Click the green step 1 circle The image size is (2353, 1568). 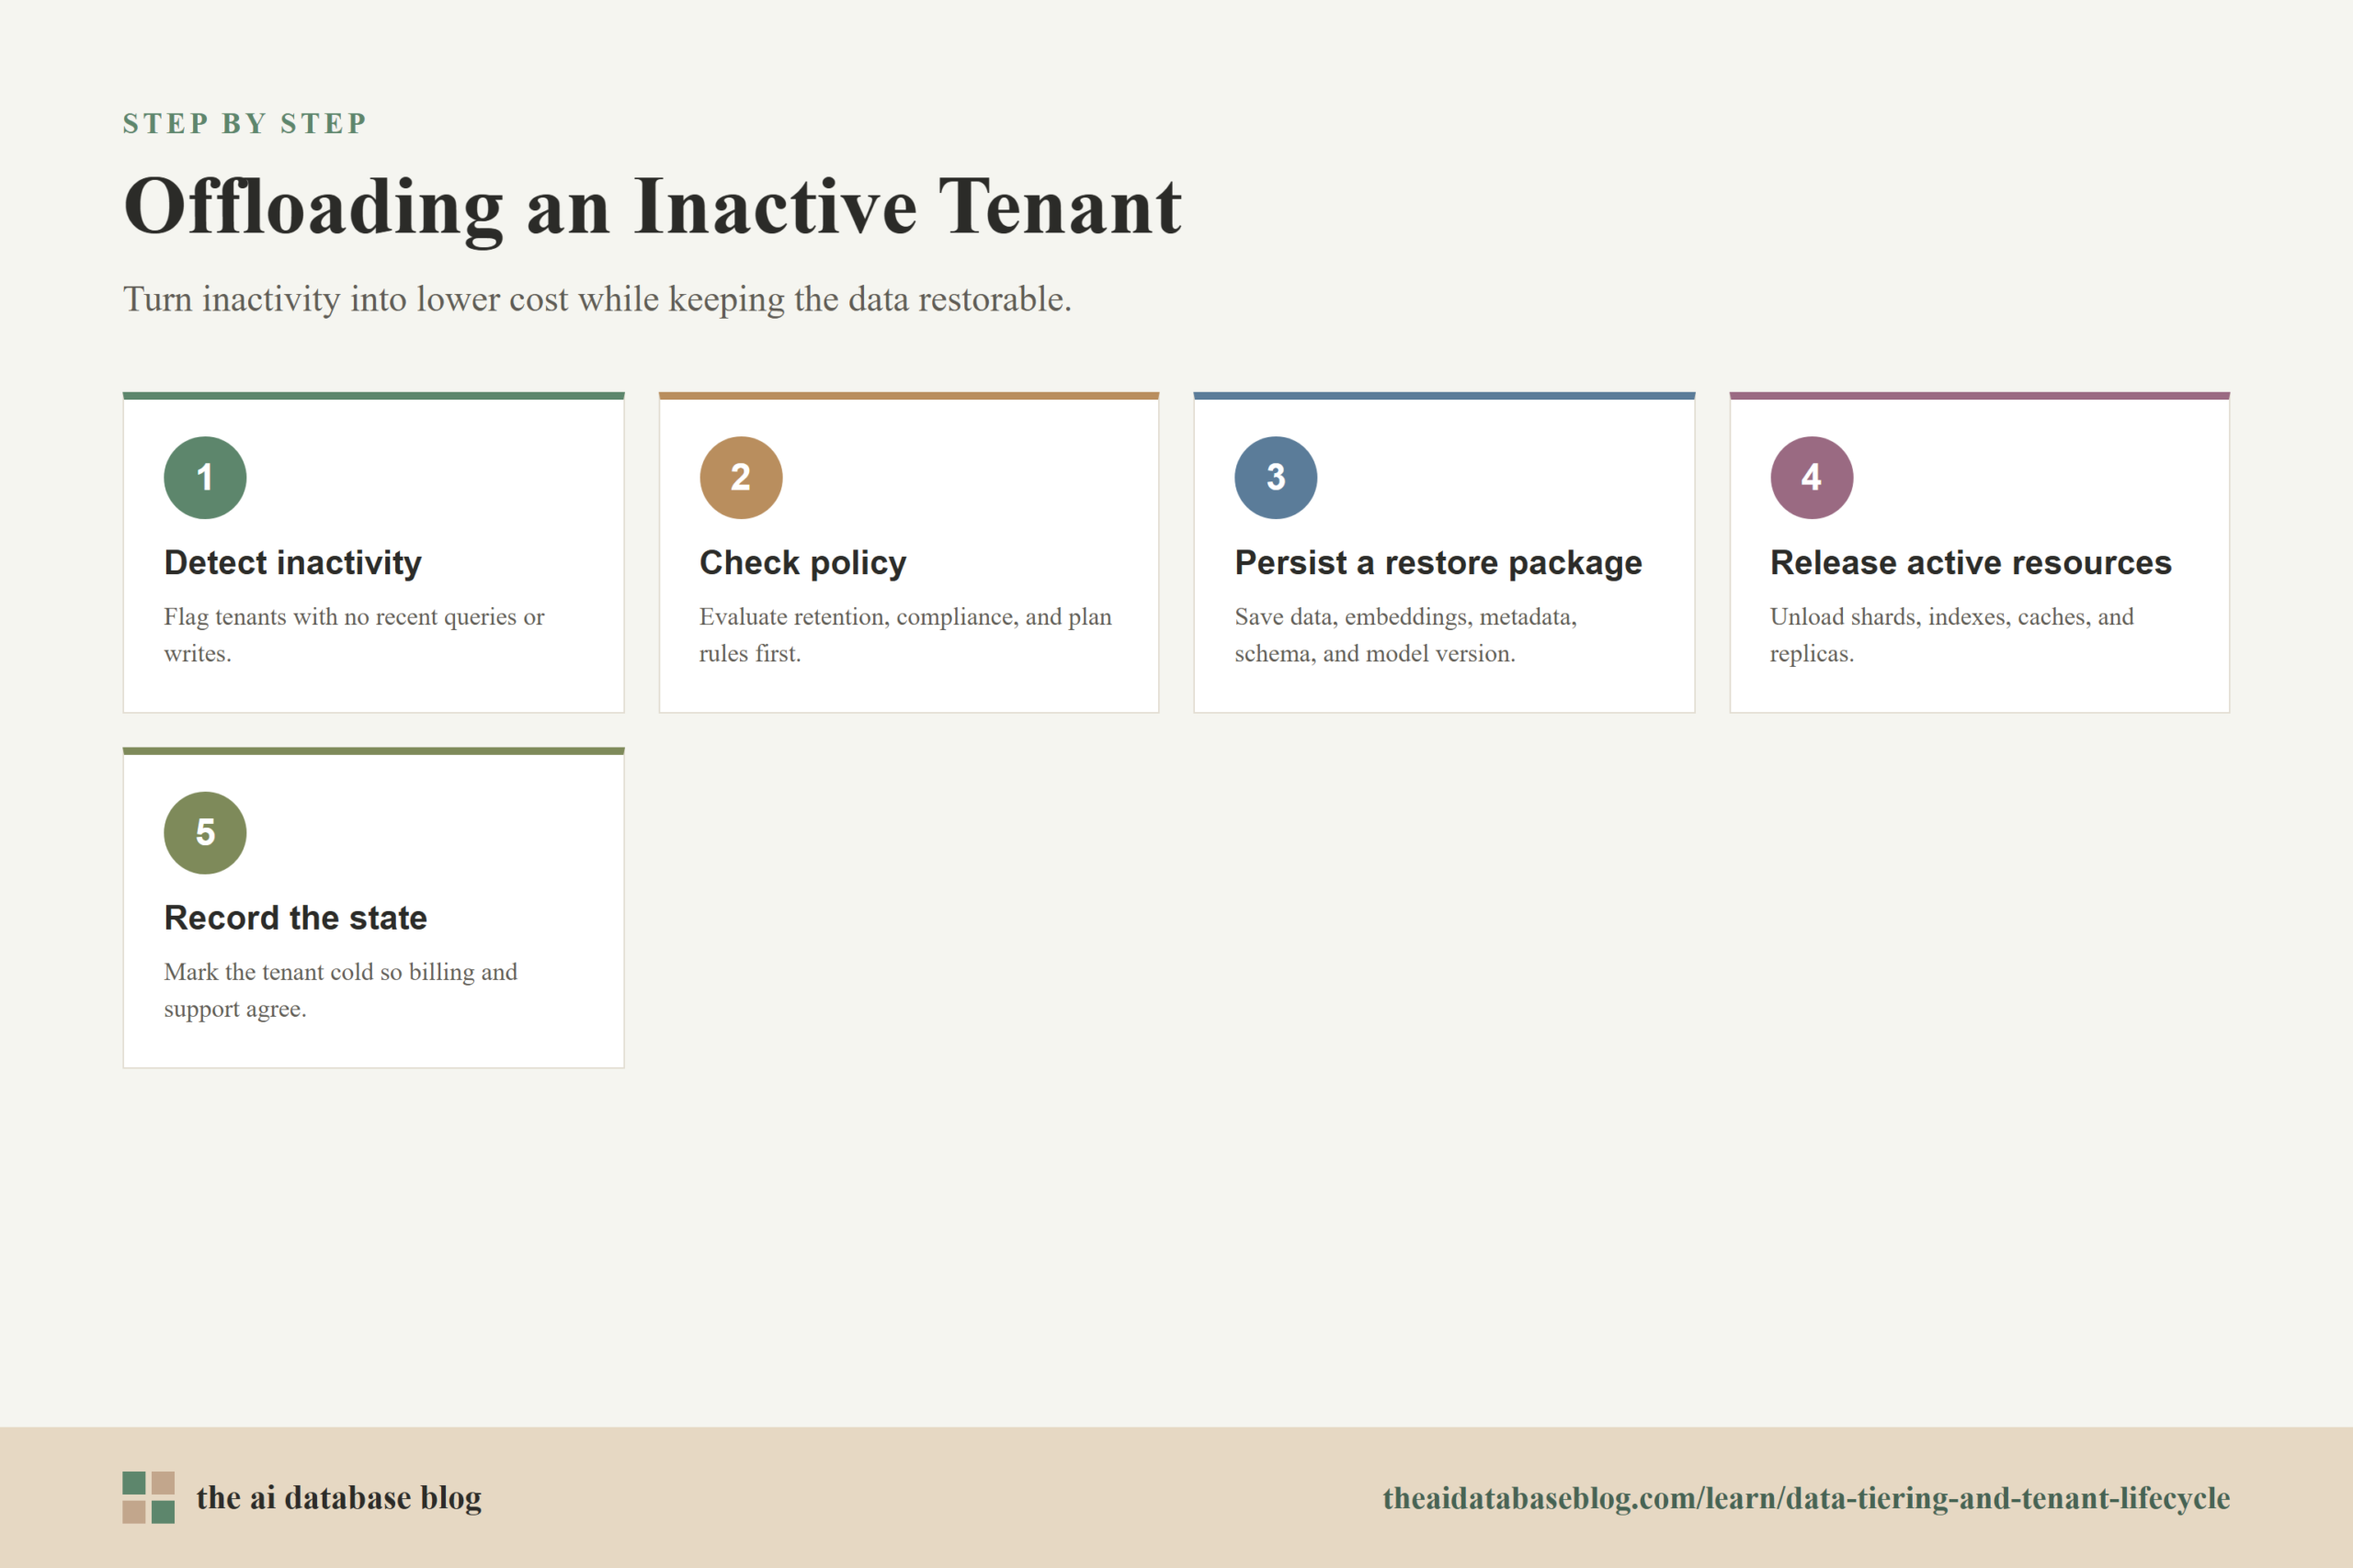tap(205, 477)
